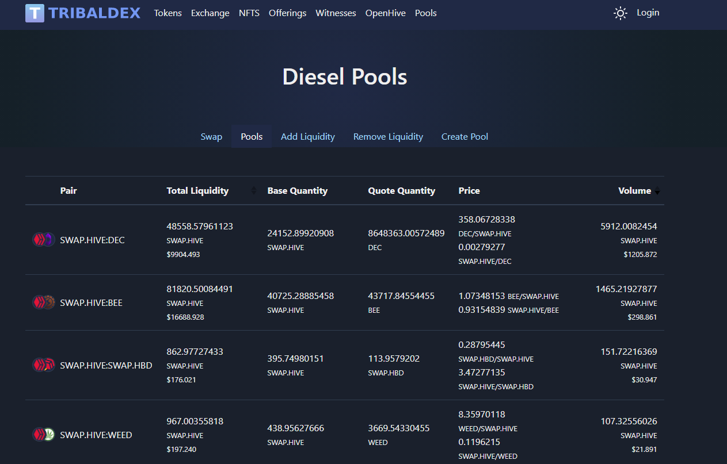Click base quantity 24152.89920908

coord(300,233)
